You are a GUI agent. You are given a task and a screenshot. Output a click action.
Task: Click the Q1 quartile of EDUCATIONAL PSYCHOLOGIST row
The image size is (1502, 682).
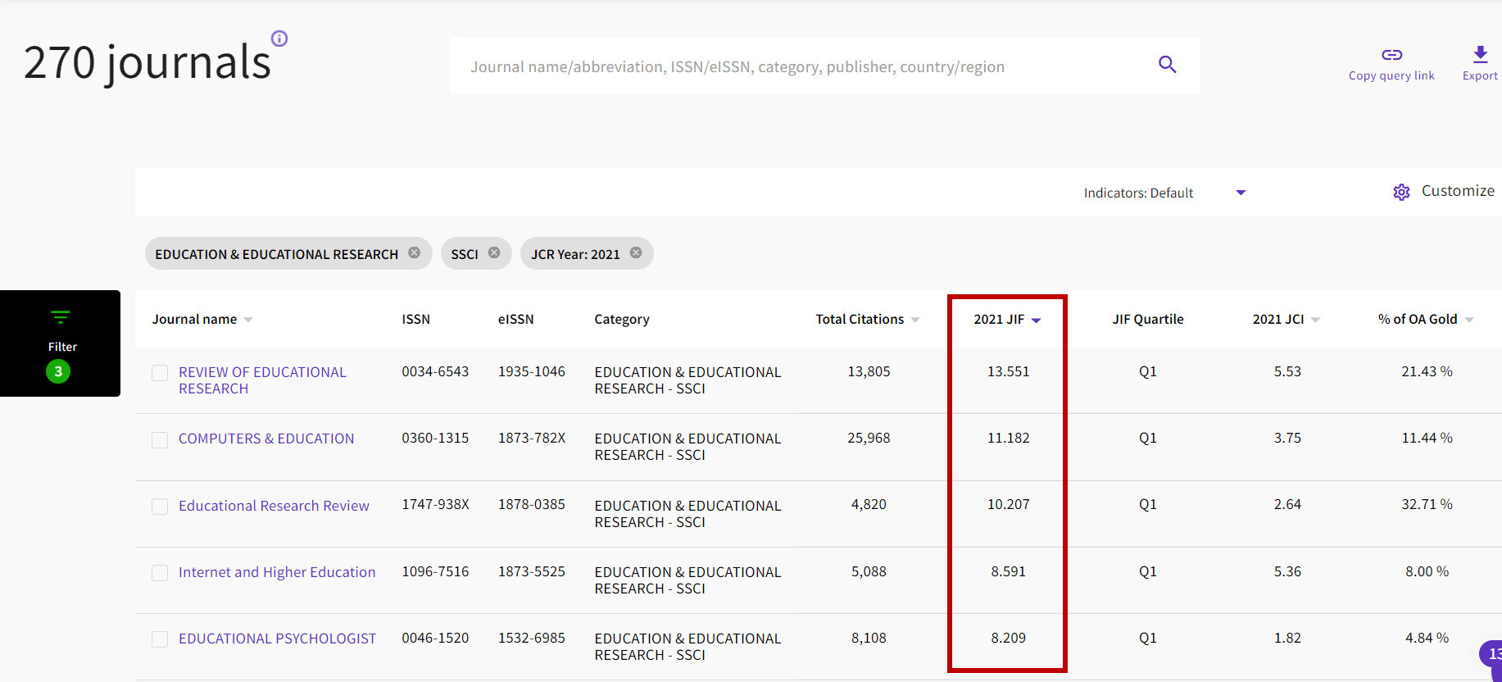point(1147,638)
